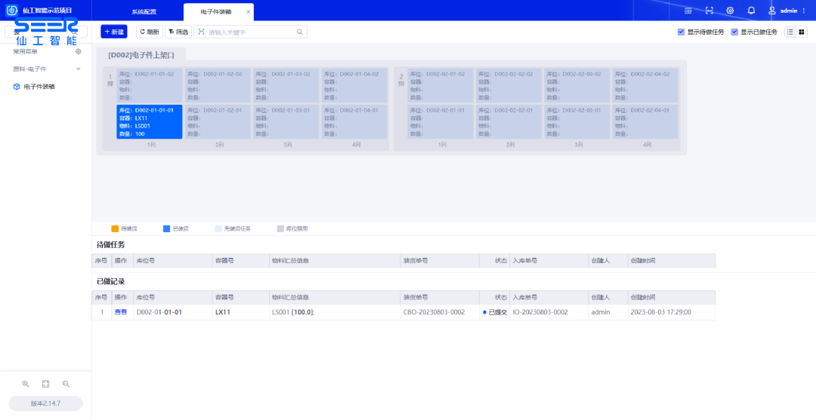
Task: Click the notification bell icon
Action: coord(751,11)
